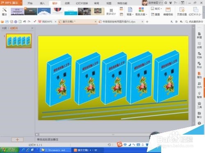The image size is (205, 153).
Task: Apply the dark gray design template
Action: tap(31, 11)
